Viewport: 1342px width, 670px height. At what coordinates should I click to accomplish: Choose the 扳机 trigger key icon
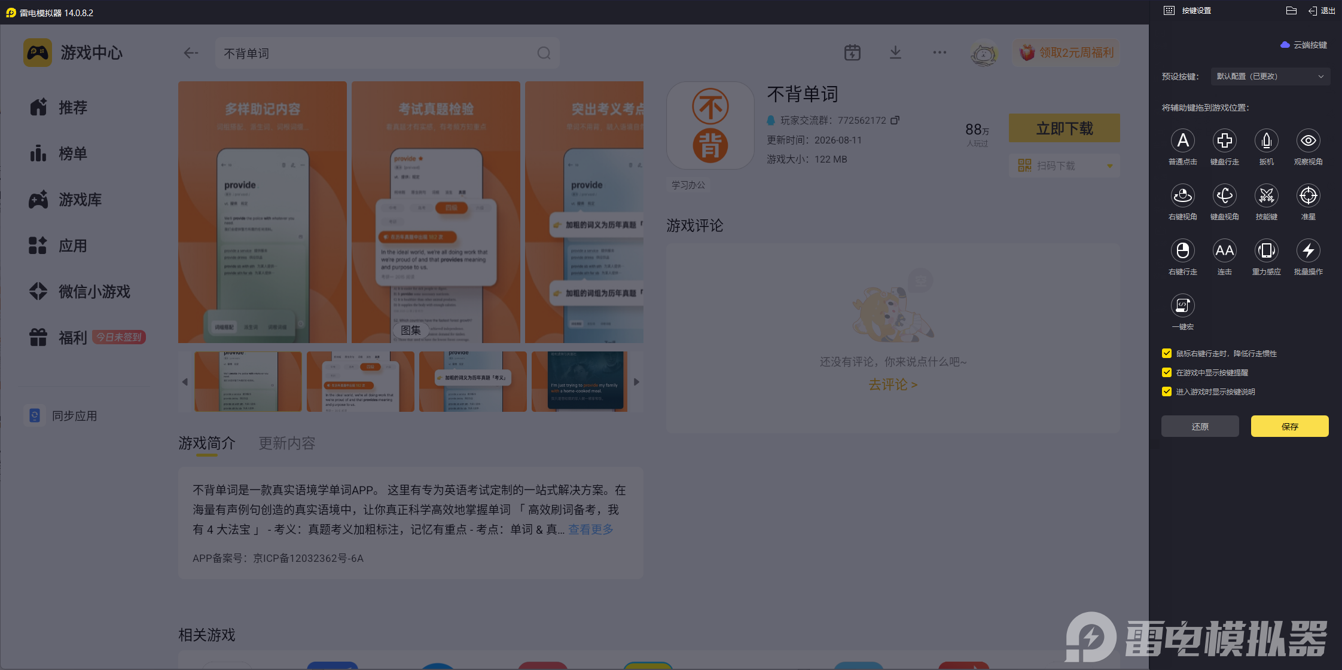(x=1266, y=140)
